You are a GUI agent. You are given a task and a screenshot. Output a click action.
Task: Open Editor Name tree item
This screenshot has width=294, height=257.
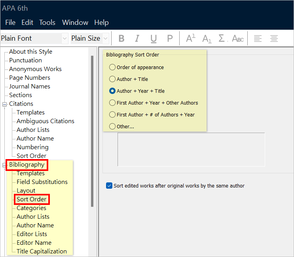point(34,243)
